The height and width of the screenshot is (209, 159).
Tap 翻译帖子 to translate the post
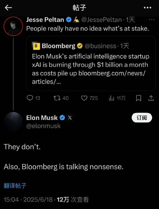point(15,186)
